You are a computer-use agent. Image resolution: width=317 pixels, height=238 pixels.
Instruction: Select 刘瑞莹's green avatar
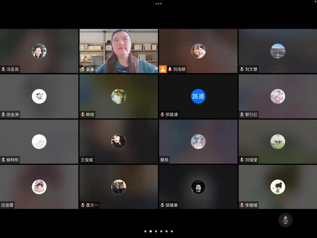pyautogui.click(x=278, y=142)
